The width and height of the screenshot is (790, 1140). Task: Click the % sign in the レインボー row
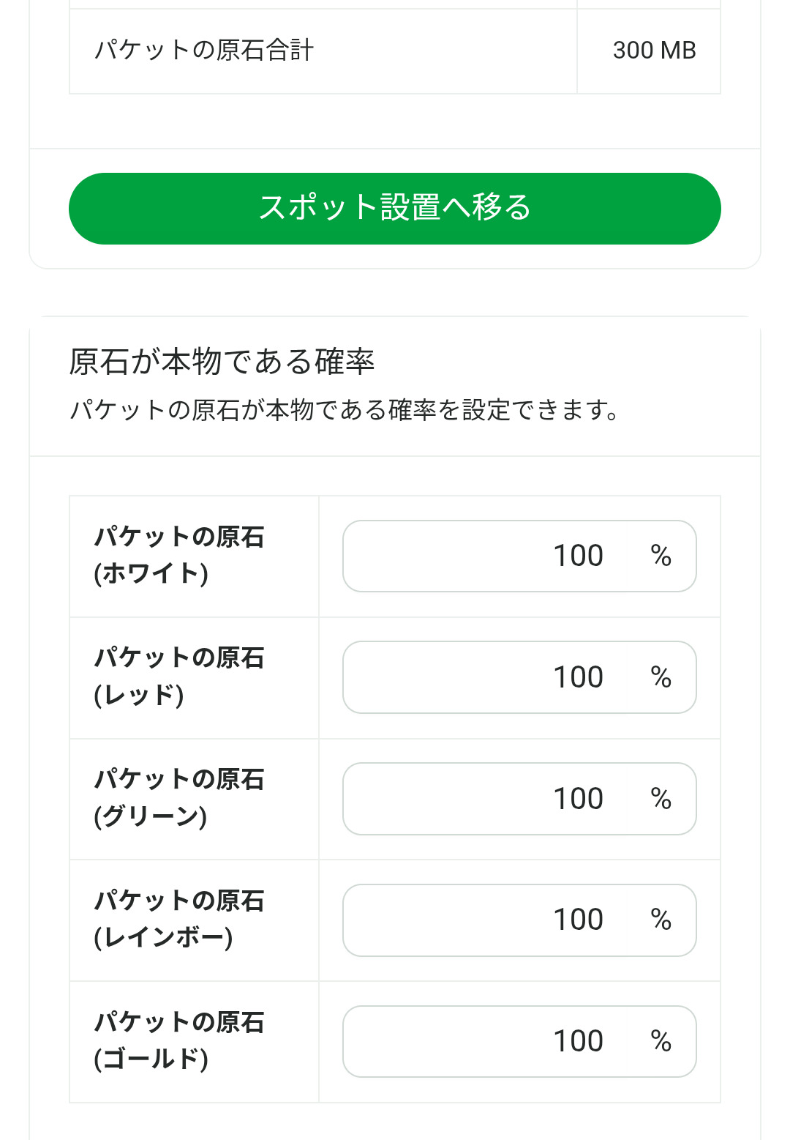pos(661,920)
